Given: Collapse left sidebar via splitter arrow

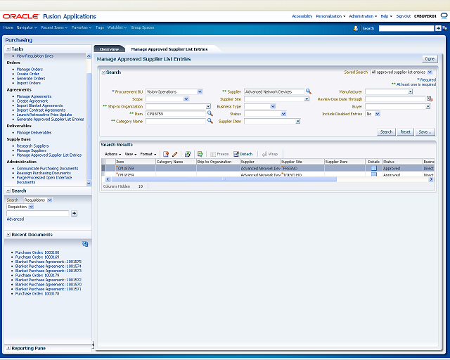Looking at the screenshot, I should coord(93,345).
